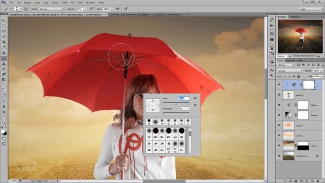The image size is (325, 183).
Task: Enable airbrush-style build-up in options bar
Action: [x=118, y=9]
